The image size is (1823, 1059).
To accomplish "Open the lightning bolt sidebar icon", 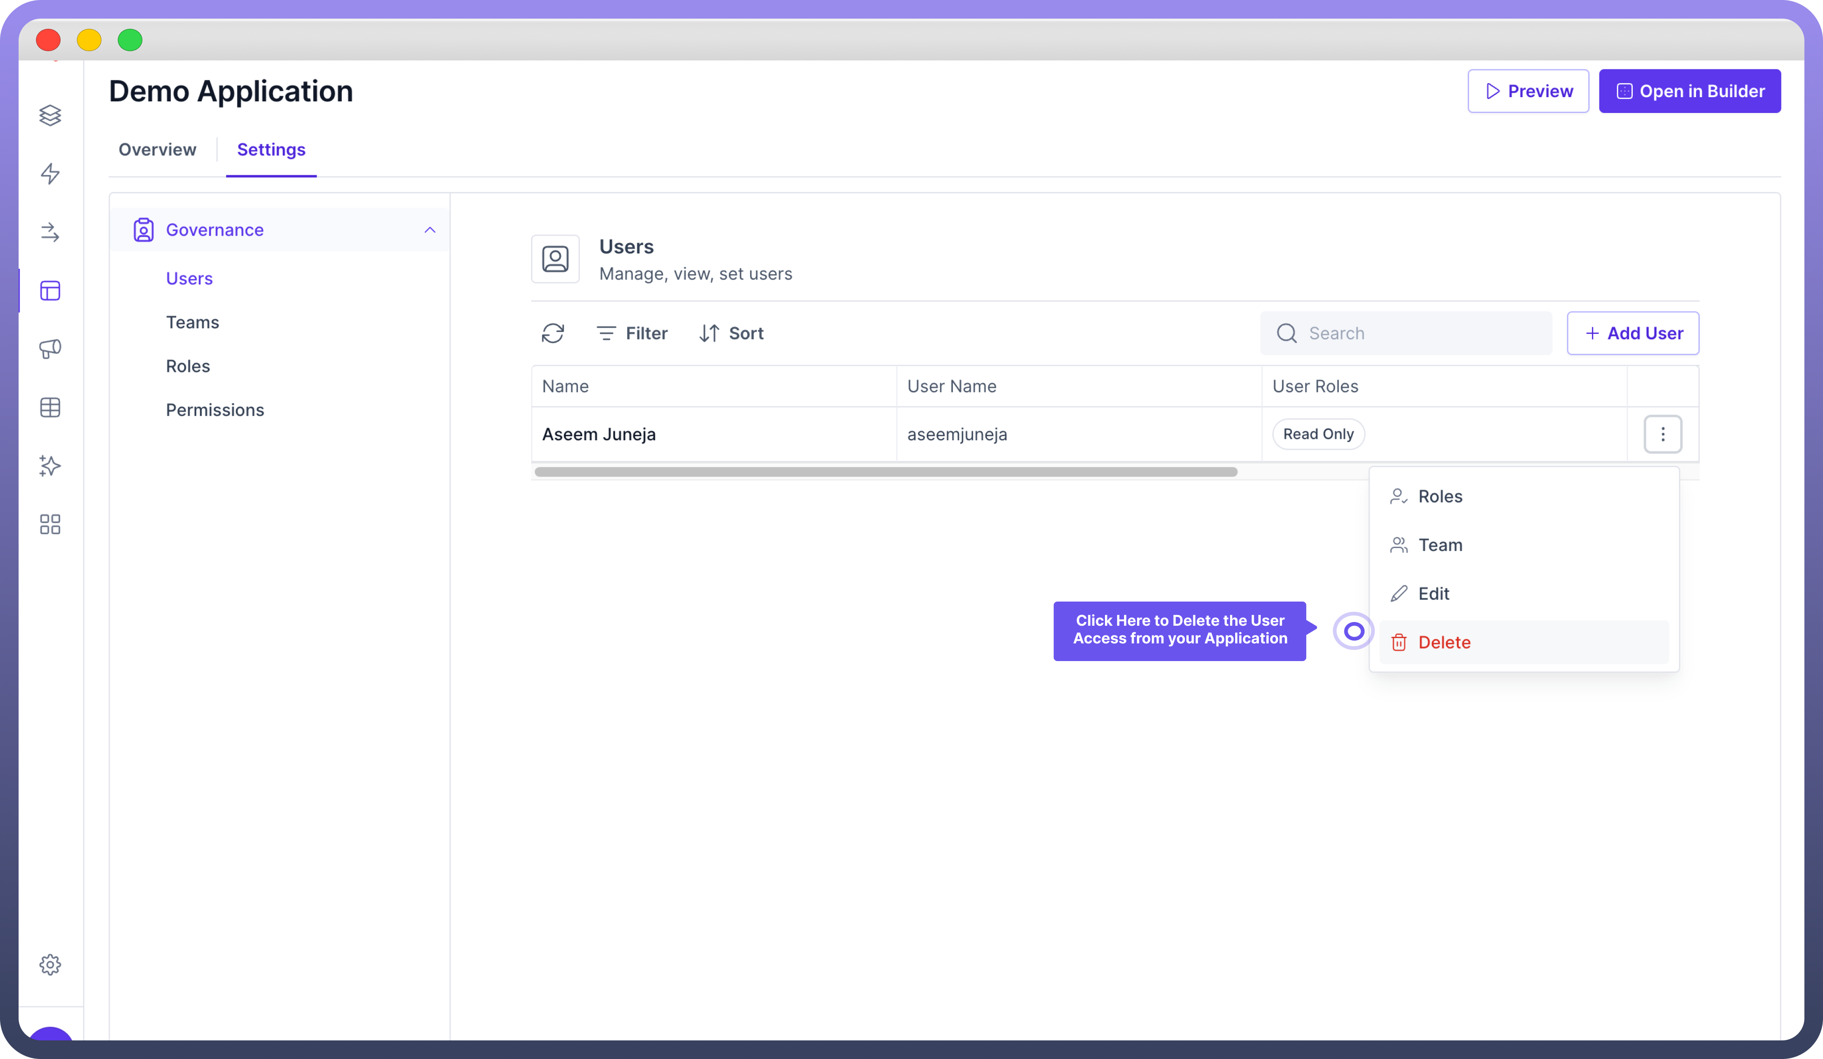I will pos(50,173).
